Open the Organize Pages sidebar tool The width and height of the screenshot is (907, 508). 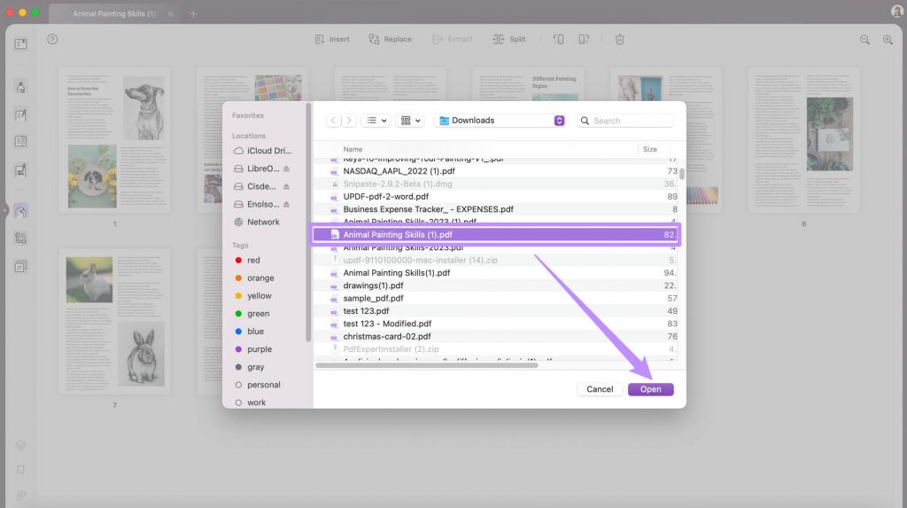pos(21,211)
